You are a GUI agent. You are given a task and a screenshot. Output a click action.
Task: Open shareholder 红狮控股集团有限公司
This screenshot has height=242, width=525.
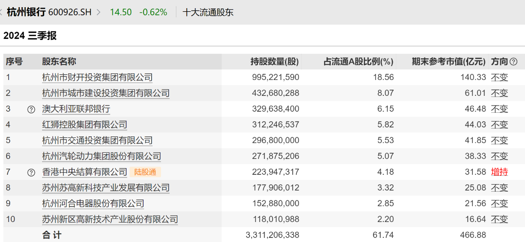click(85, 125)
